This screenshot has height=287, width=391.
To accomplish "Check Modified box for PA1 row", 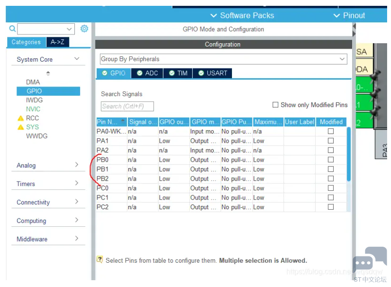I will [331, 141].
